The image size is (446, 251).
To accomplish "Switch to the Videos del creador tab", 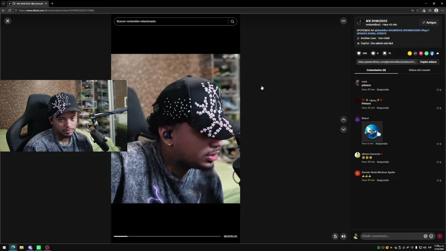I will coord(420,70).
